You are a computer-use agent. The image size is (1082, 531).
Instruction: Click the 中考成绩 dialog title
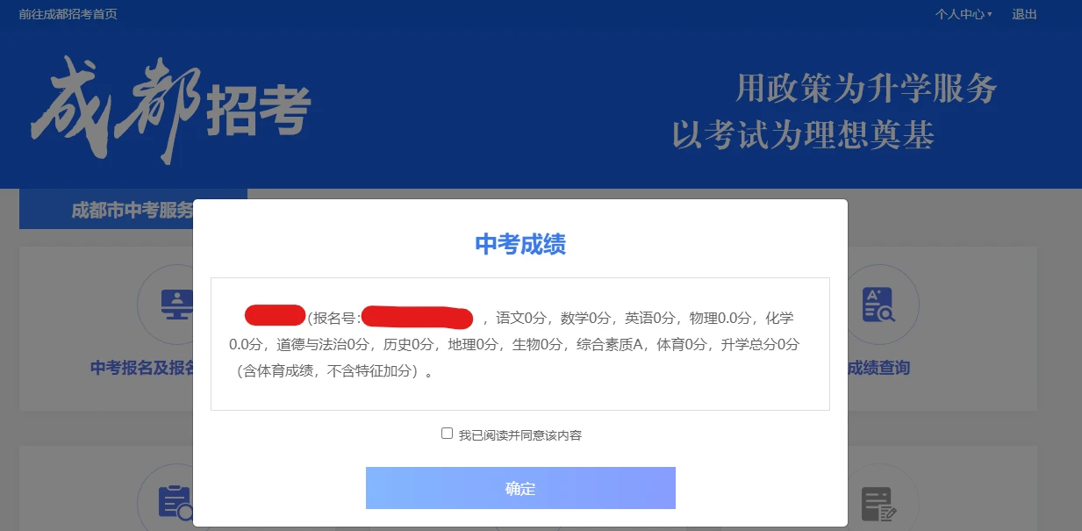pos(520,244)
